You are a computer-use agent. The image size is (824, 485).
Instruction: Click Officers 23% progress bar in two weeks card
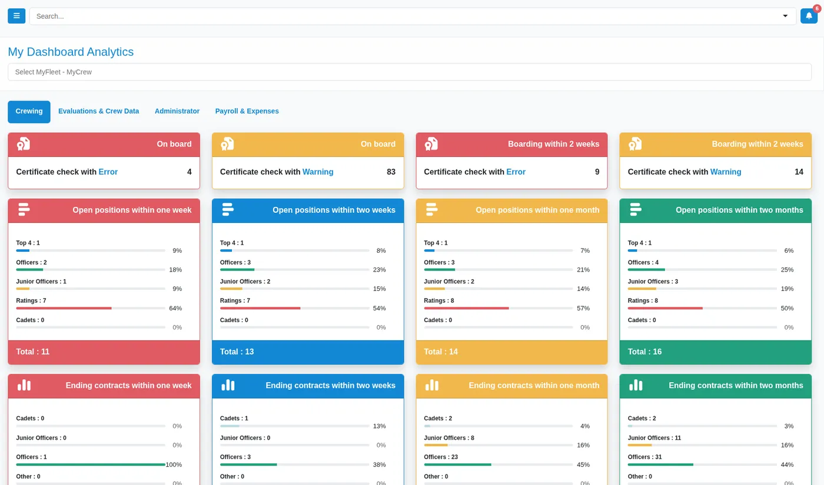295,270
